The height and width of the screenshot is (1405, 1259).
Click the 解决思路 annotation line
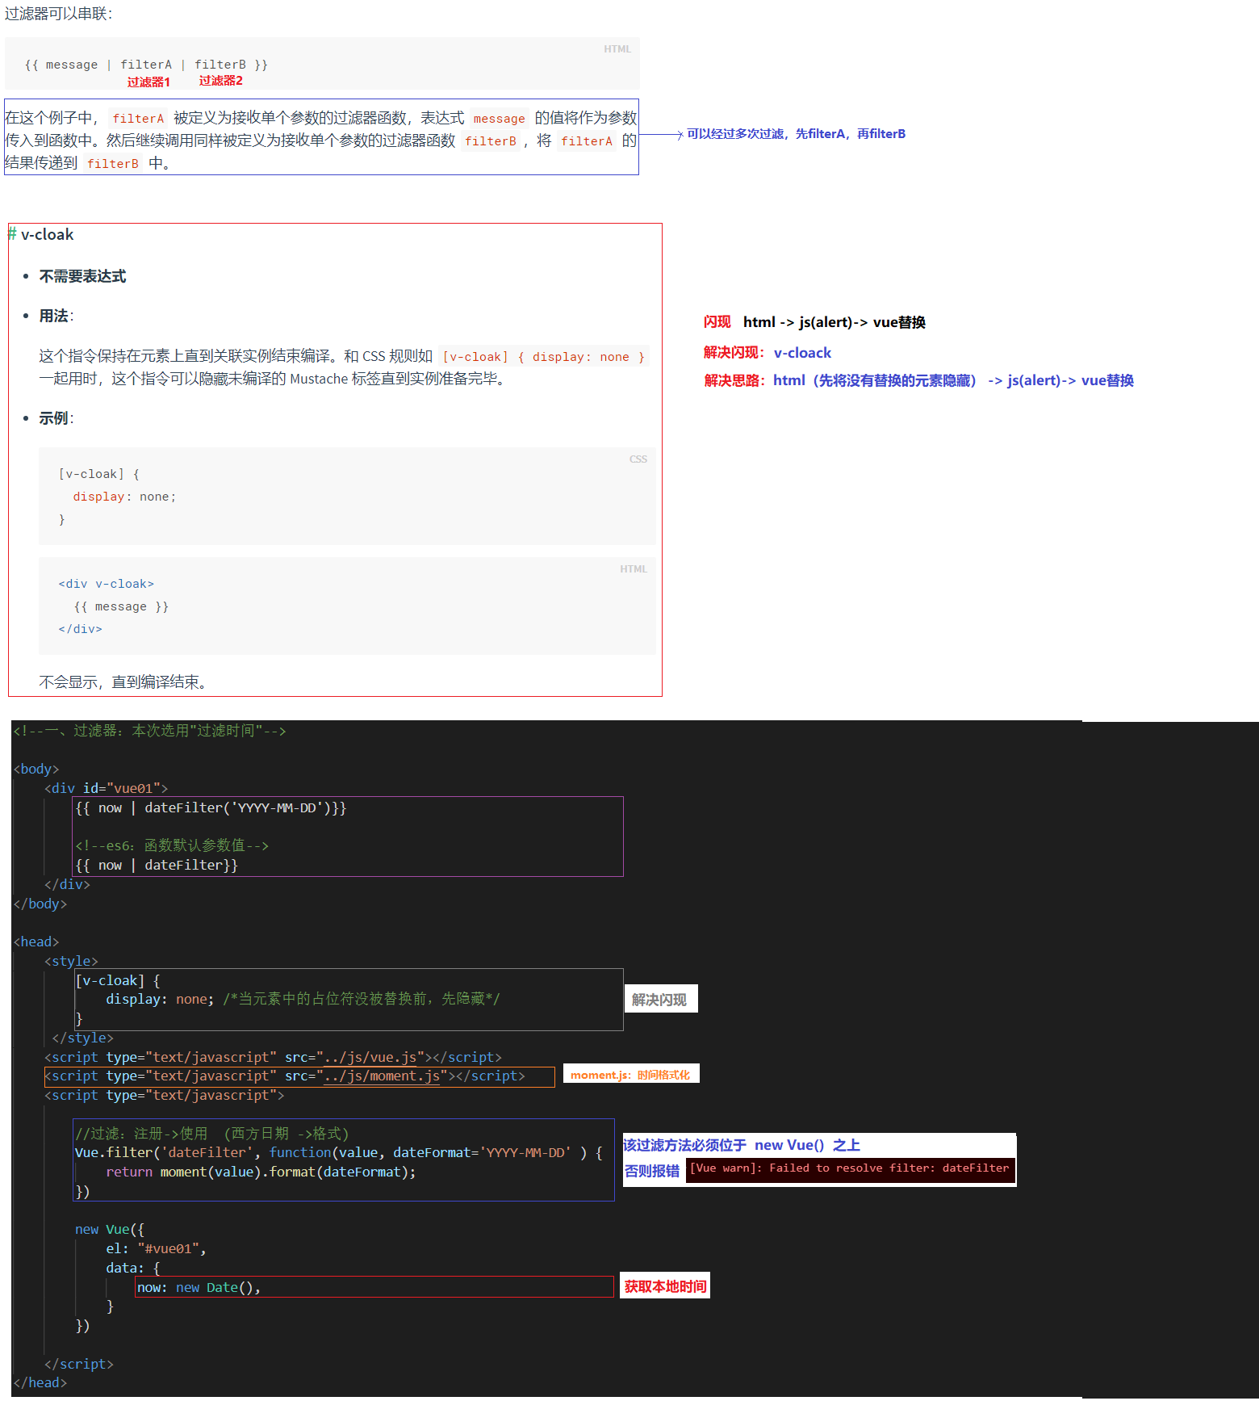pos(918,380)
